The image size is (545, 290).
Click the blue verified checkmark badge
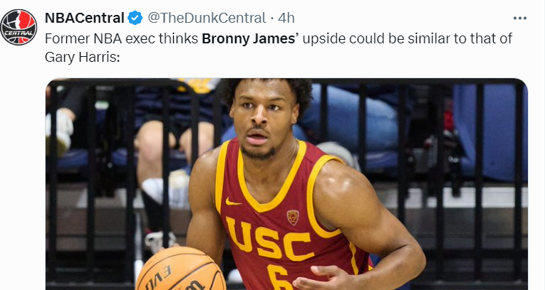point(135,17)
